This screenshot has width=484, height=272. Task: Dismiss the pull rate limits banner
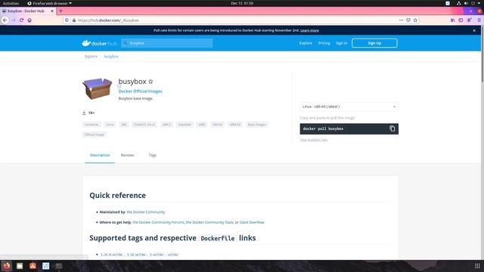pyautogui.click(x=474, y=30)
